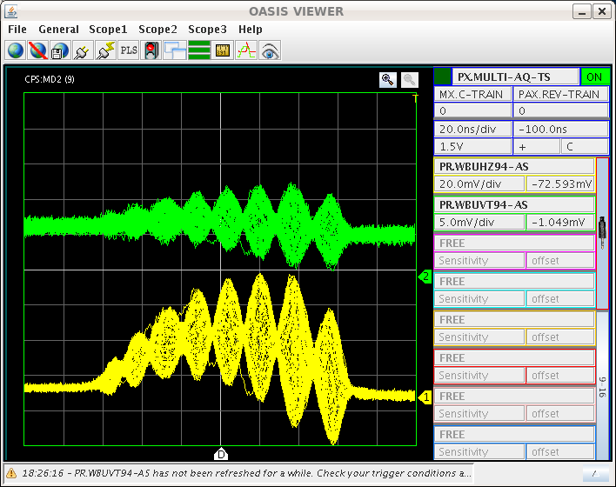Select the channels 1-8 tab with probe icon
Screen dimensions: 616x487
pyautogui.click(x=603, y=233)
